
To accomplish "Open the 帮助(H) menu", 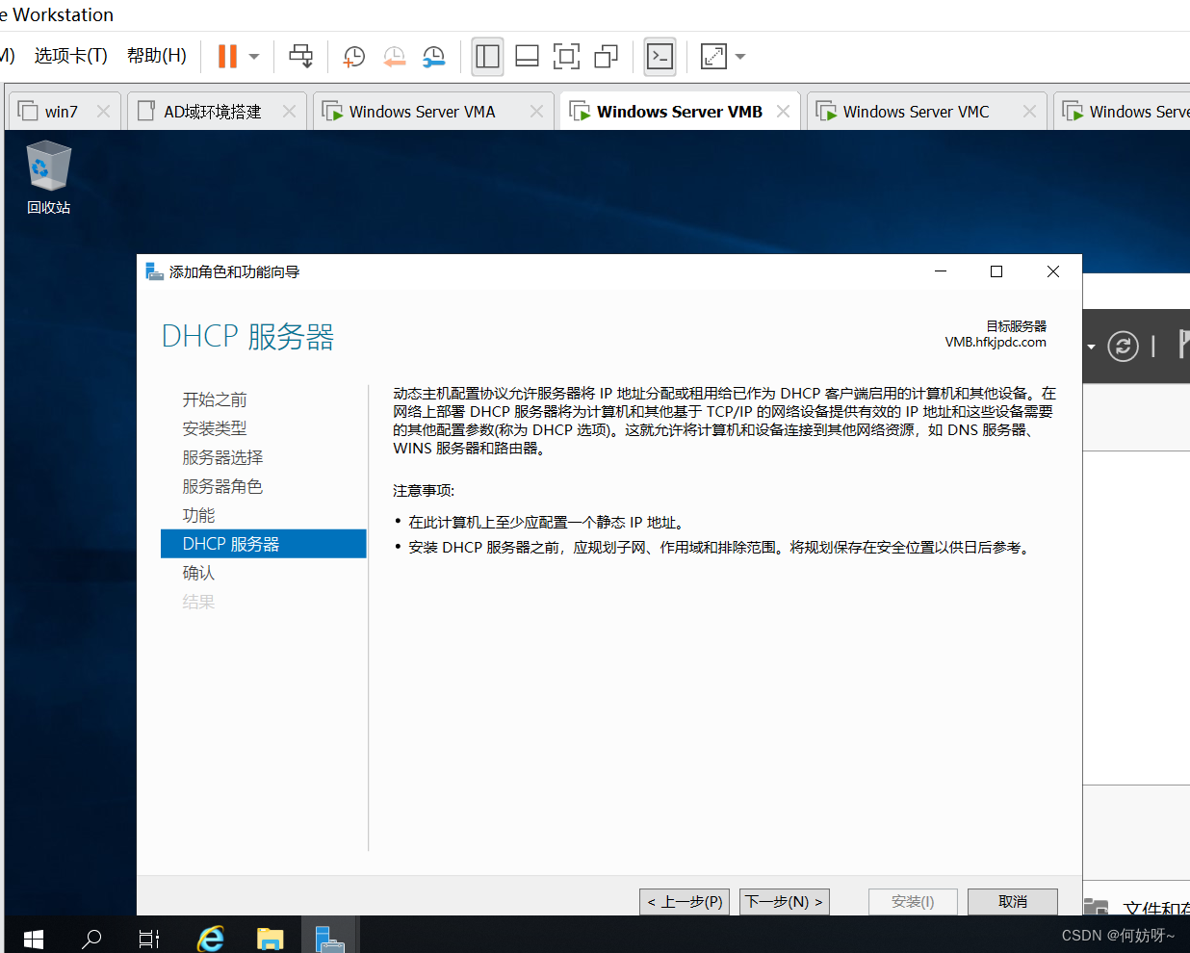I will 156,56.
